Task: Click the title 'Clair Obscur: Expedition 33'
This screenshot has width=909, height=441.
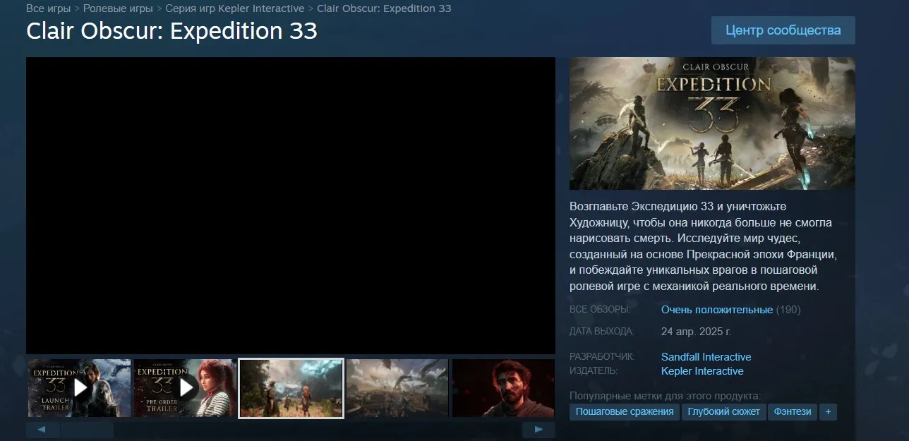Action: 171,32
